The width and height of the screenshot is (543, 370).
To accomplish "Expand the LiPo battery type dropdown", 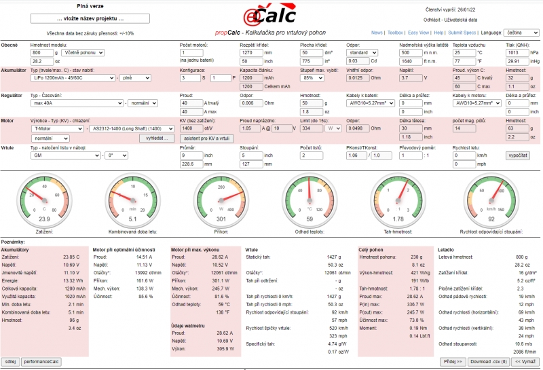I will [x=73, y=78].
